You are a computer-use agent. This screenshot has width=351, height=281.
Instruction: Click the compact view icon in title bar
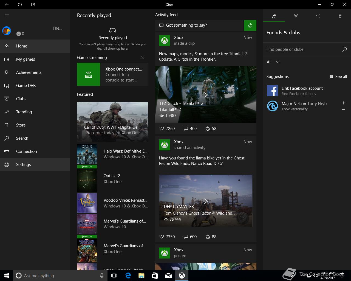[x=33, y=4]
